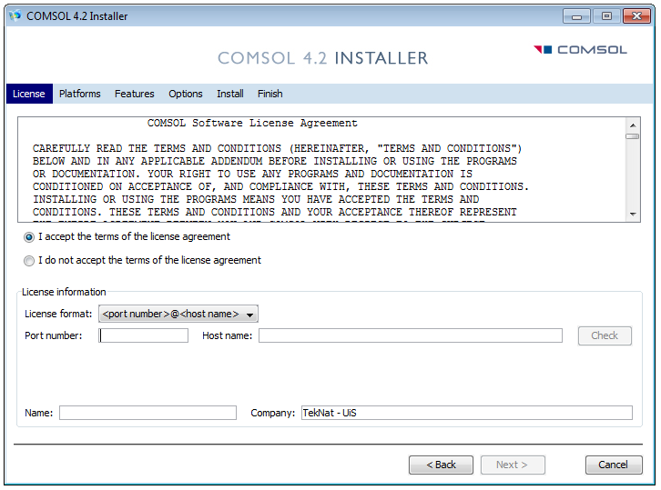
Task: Switch to the Features tab
Action: coord(135,94)
